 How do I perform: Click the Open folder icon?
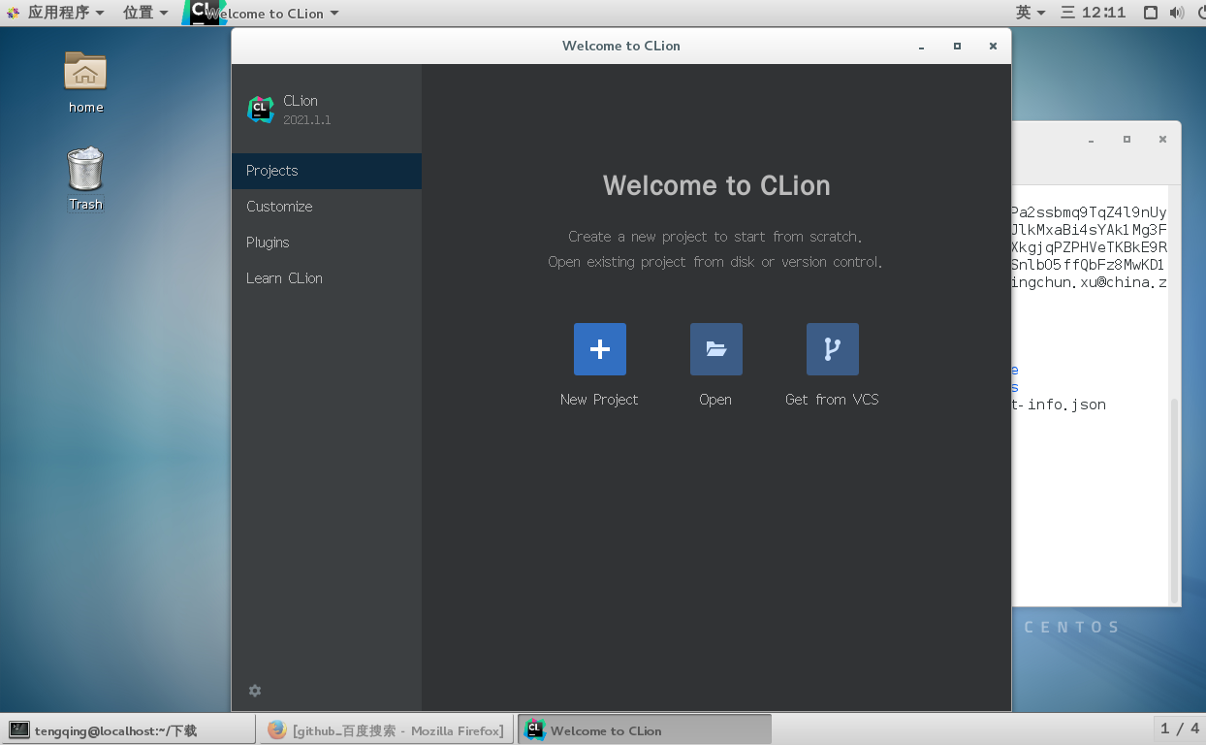point(715,349)
